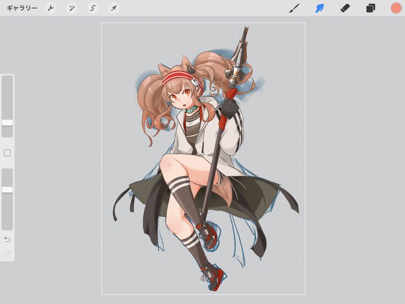Select the Eraser tool
The width and height of the screenshot is (405, 304).
click(x=345, y=8)
